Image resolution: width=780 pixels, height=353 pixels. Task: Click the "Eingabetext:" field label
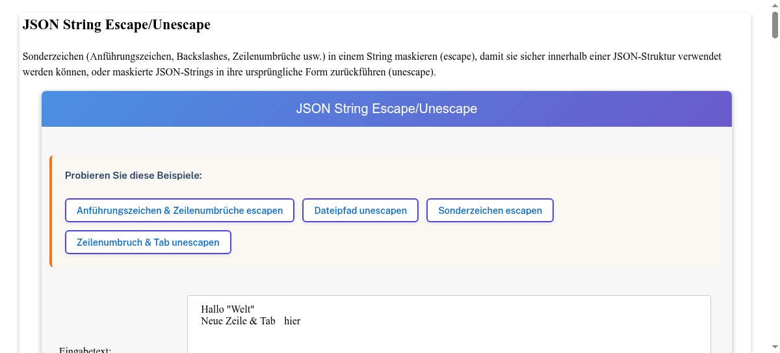[85, 350]
